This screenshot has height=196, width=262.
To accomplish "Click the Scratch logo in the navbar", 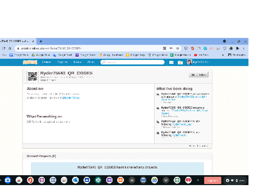I will point(30,62).
